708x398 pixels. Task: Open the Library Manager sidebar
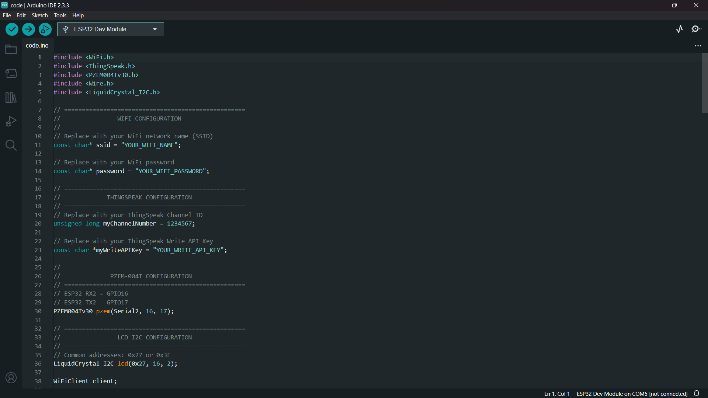click(11, 97)
